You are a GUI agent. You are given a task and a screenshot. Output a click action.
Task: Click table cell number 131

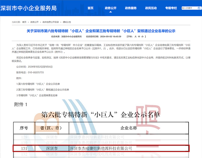point(24,148)
